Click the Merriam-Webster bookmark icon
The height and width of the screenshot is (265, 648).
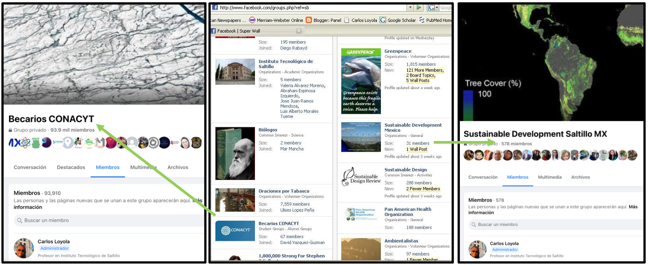(252, 20)
